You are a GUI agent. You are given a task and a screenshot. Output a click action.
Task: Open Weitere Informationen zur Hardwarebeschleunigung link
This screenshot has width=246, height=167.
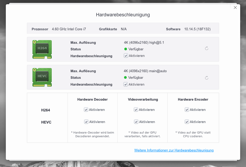coord(174,150)
